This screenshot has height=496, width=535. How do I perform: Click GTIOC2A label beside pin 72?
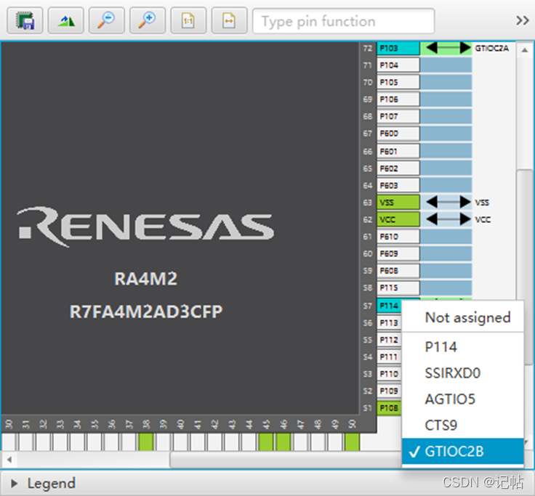pyautogui.click(x=491, y=49)
